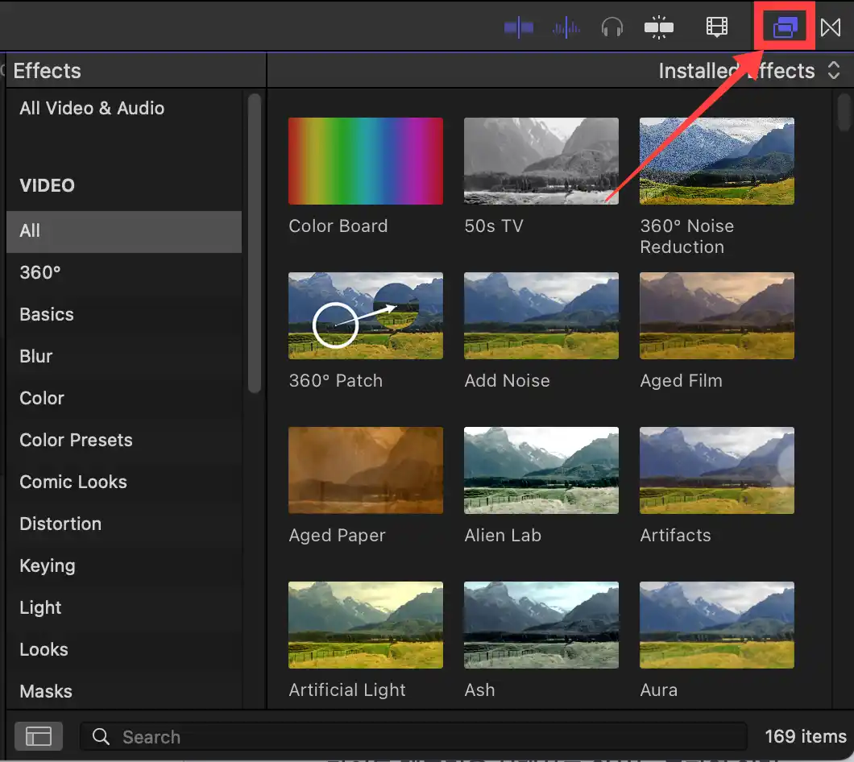The image size is (854, 762).
Task: Click the Aged Film label text
Action: (682, 381)
